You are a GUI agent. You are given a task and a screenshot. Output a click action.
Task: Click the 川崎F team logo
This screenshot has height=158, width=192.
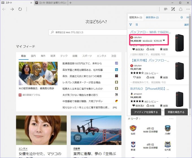pyautogui.click(x=168, y=128)
